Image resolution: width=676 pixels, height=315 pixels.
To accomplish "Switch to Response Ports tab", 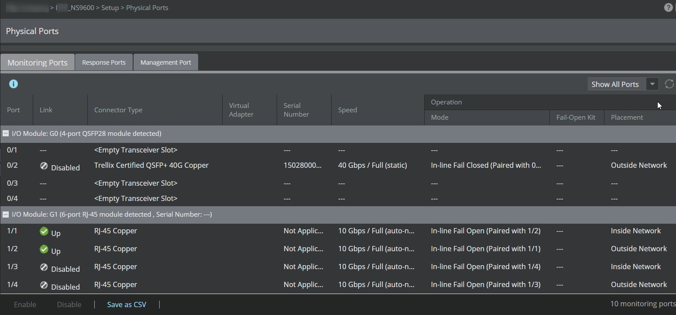I will click(x=104, y=62).
